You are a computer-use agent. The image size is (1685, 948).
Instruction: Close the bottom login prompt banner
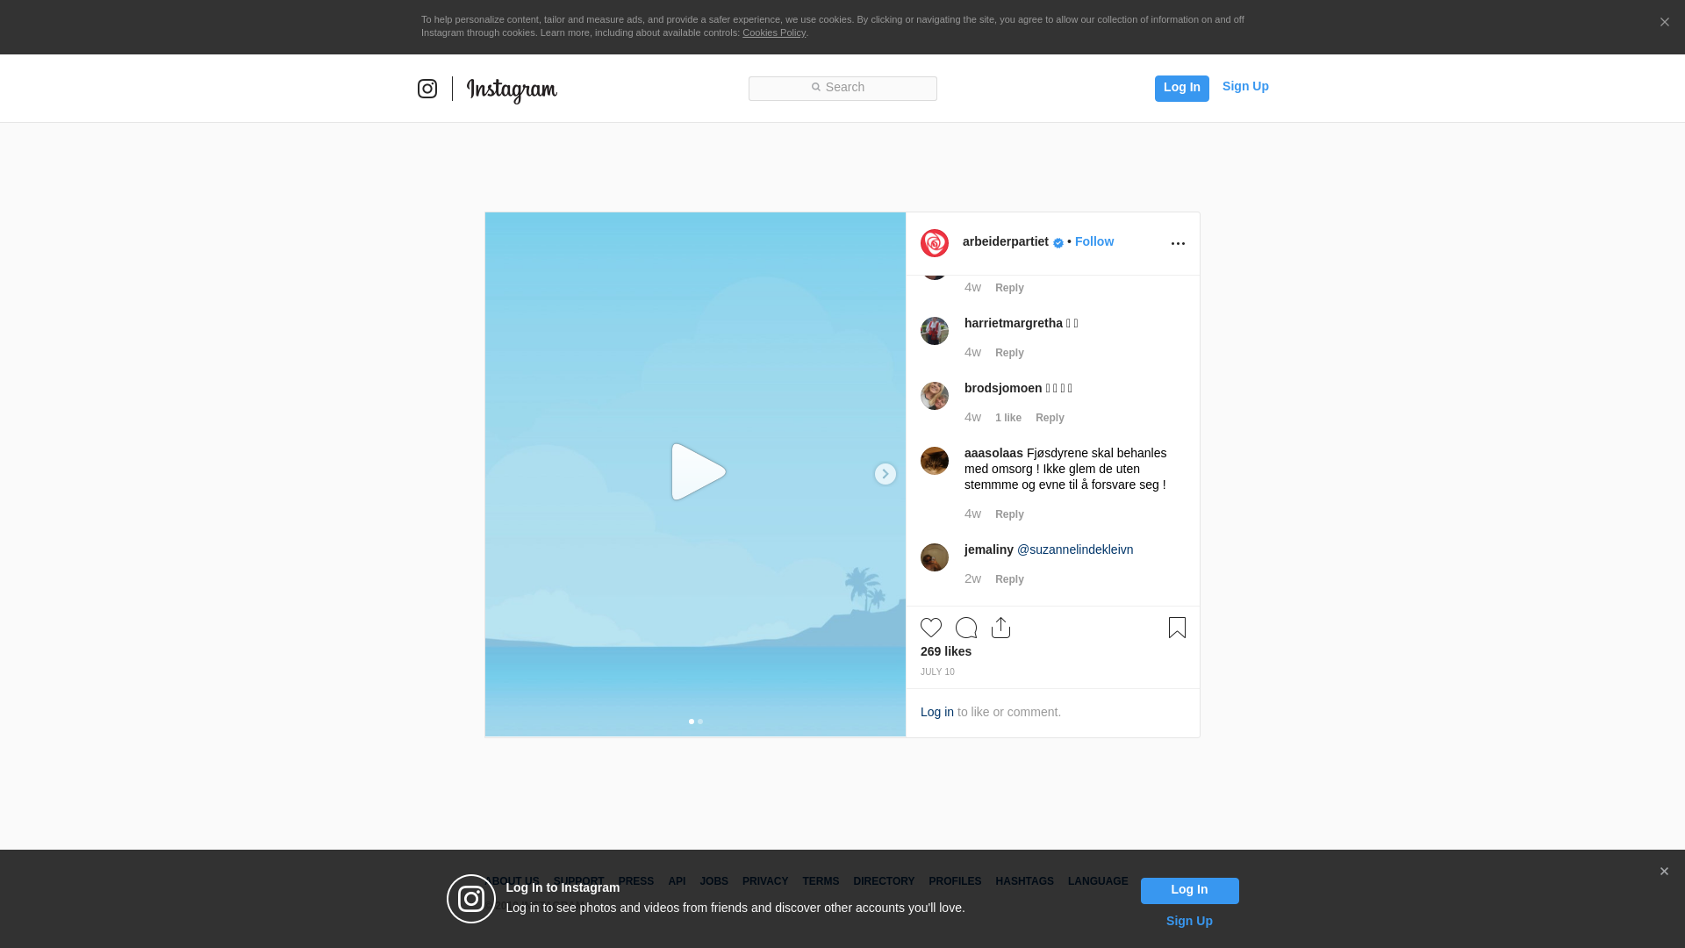(x=1664, y=872)
